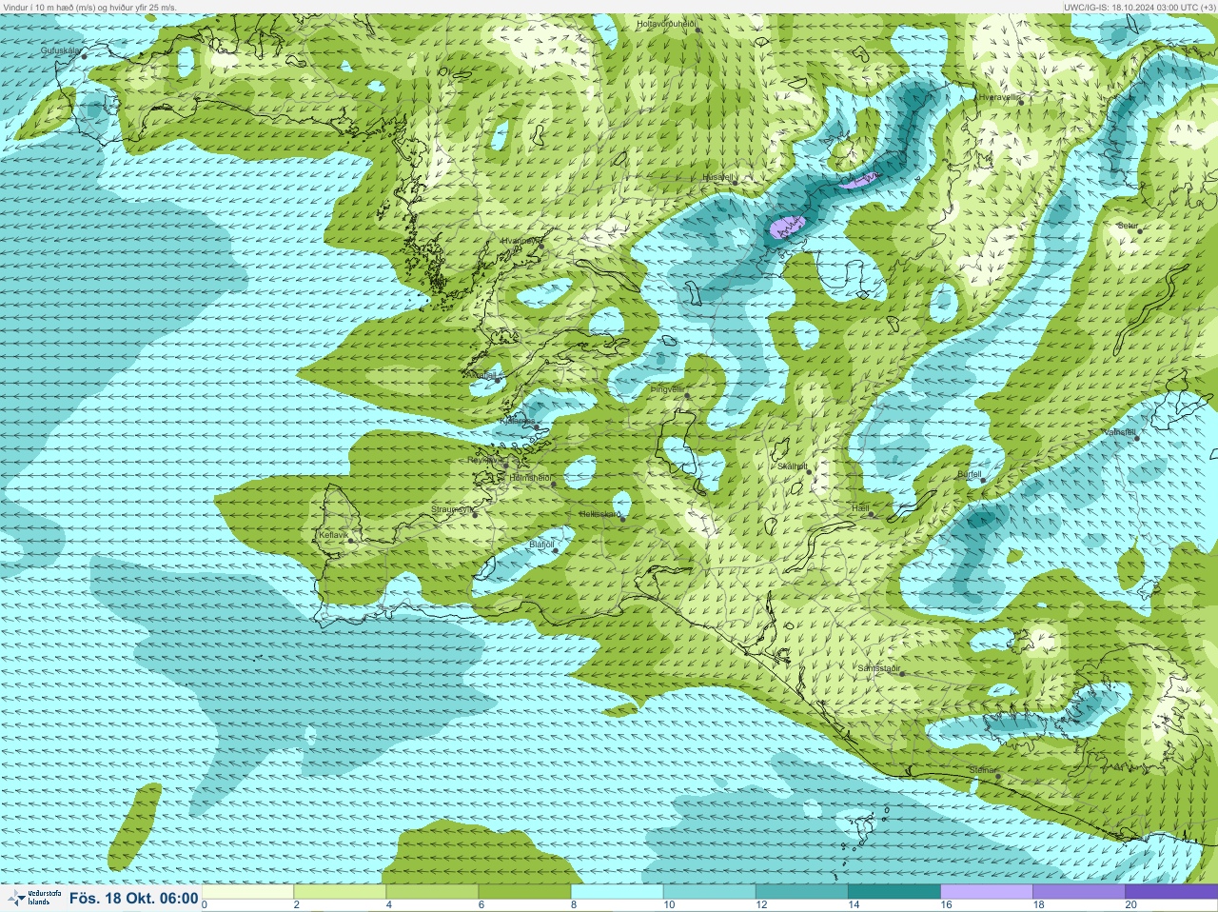Click the Búrfell station marker
The height and width of the screenshot is (912, 1218).
983,480
